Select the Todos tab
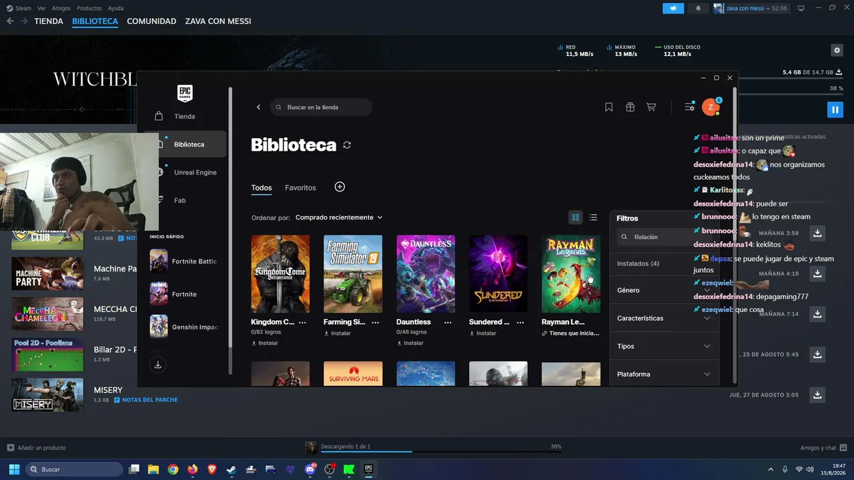 click(x=262, y=188)
